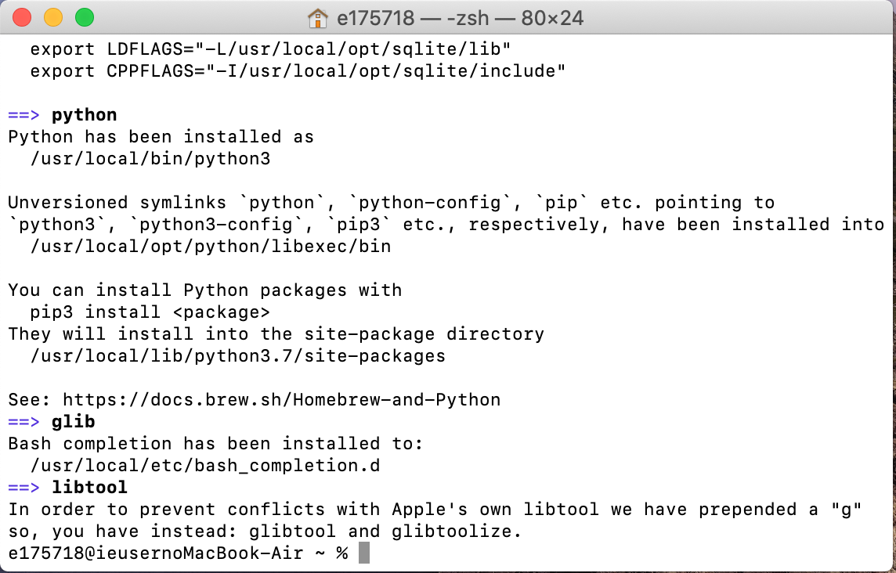Click the export CPPFLAGS line
The height and width of the screenshot is (573, 896).
298,70
